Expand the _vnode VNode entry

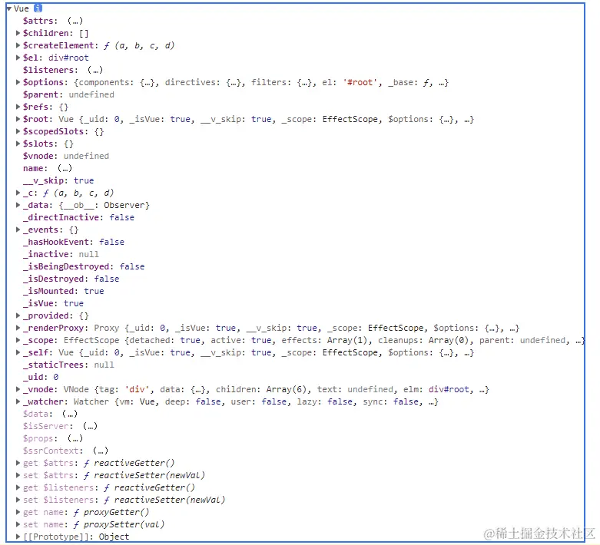pos(18,389)
